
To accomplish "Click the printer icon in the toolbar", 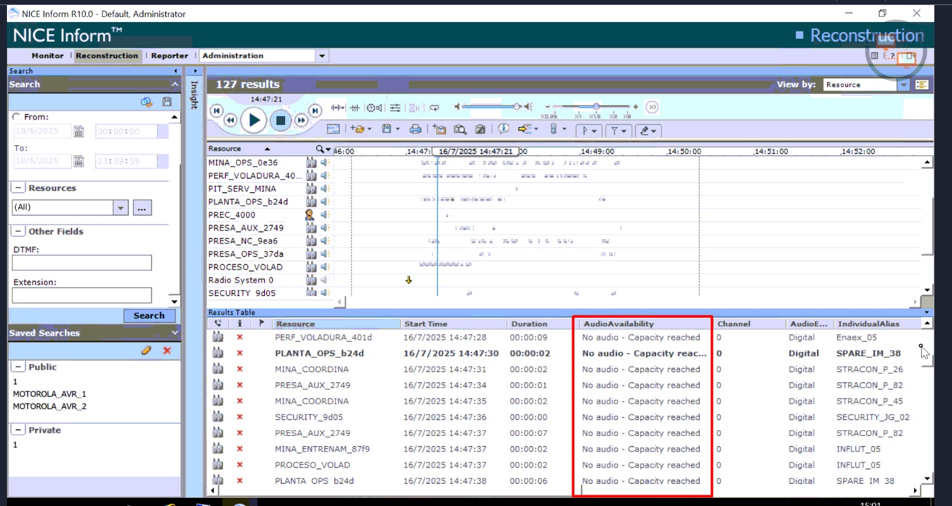I will coord(415,129).
